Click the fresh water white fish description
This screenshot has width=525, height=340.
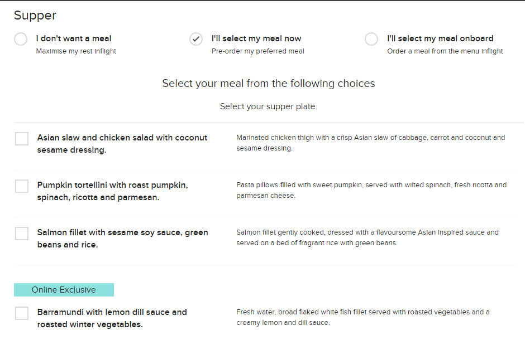(362, 317)
